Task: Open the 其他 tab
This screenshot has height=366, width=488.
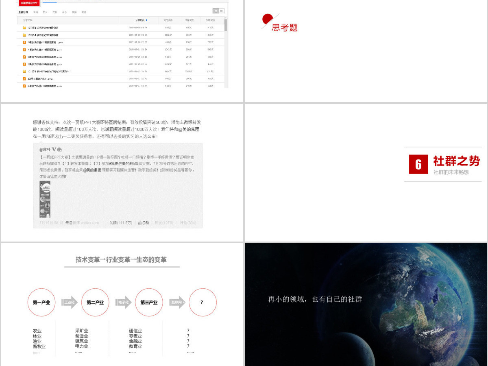Action: 84,12
